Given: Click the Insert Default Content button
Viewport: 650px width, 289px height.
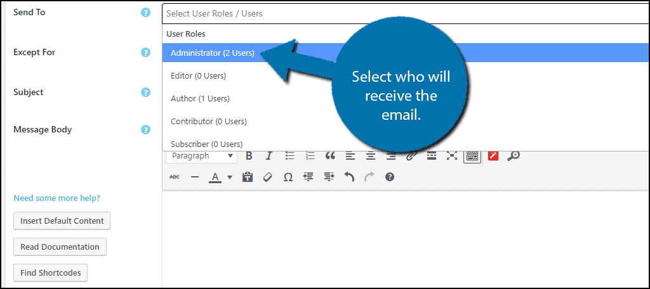Looking at the screenshot, I should (62, 221).
